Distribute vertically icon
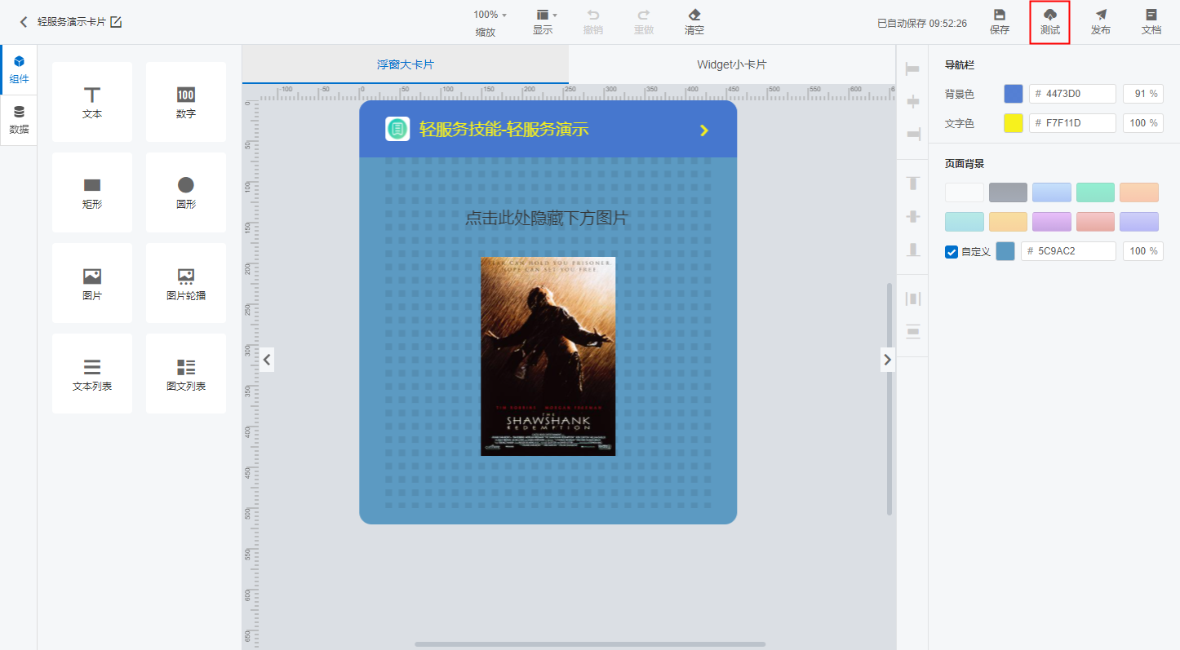This screenshot has width=1180, height=650. coord(912,331)
